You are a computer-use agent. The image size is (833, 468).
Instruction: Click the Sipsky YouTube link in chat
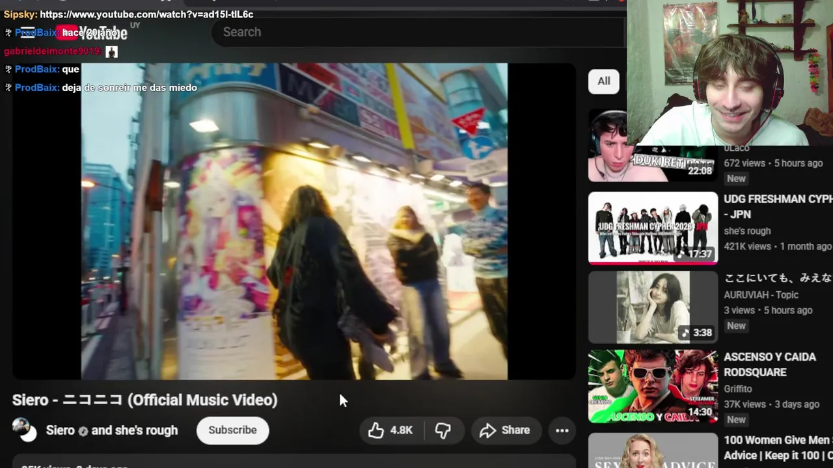(146, 14)
